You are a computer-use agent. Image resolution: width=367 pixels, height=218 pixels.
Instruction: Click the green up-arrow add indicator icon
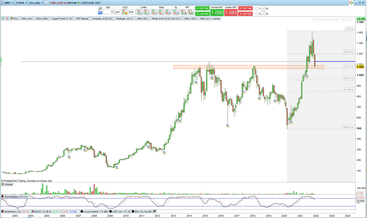pyautogui.click(x=3, y=18)
